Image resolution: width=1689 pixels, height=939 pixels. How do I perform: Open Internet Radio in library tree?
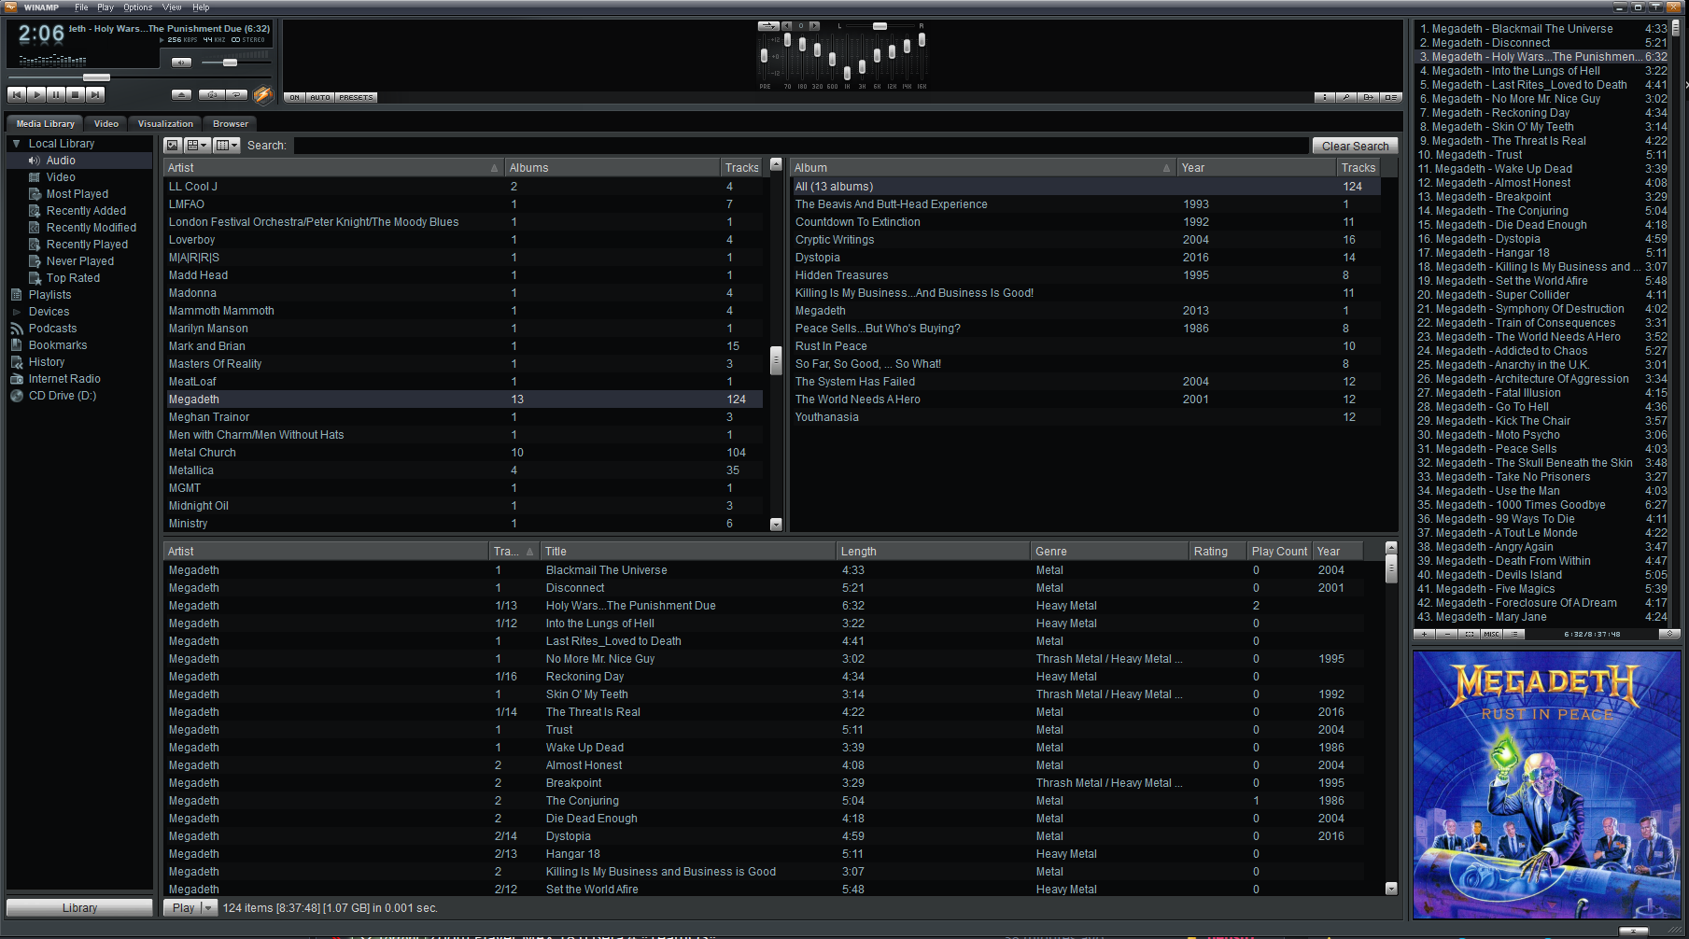(x=64, y=379)
